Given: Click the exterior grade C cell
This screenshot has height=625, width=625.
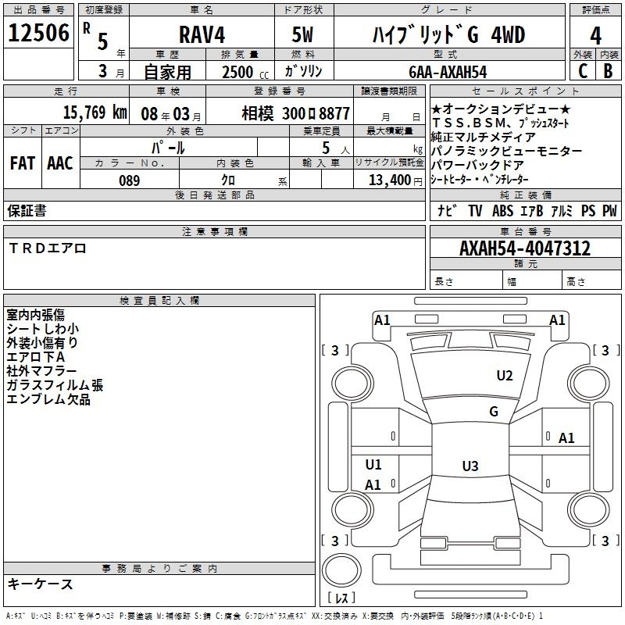Looking at the screenshot, I should (x=582, y=71).
